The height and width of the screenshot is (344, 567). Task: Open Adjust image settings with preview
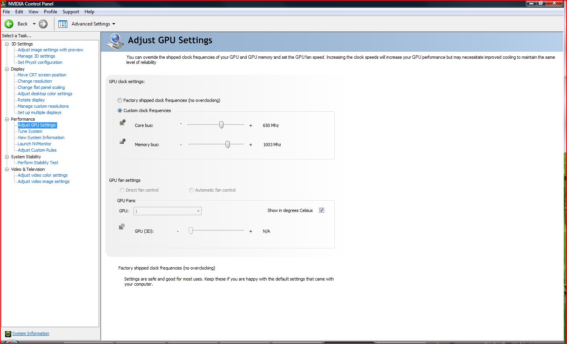pos(51,50)
